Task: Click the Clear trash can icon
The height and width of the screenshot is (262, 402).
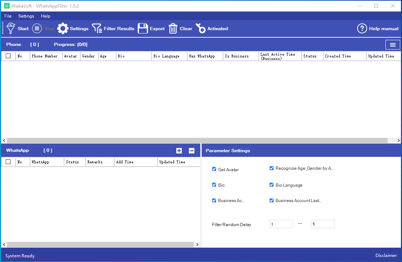Action: [x=173, y=28]
